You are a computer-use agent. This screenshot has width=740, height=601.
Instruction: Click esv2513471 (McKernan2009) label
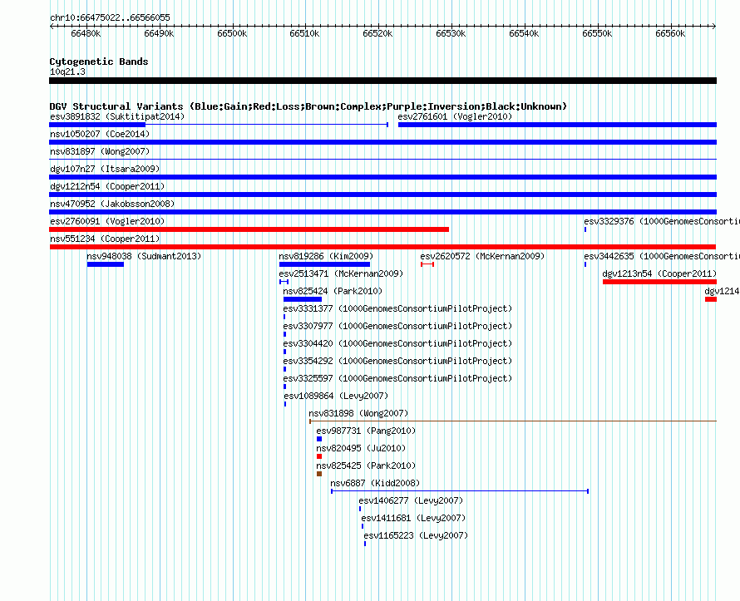(x=341, y=273)
